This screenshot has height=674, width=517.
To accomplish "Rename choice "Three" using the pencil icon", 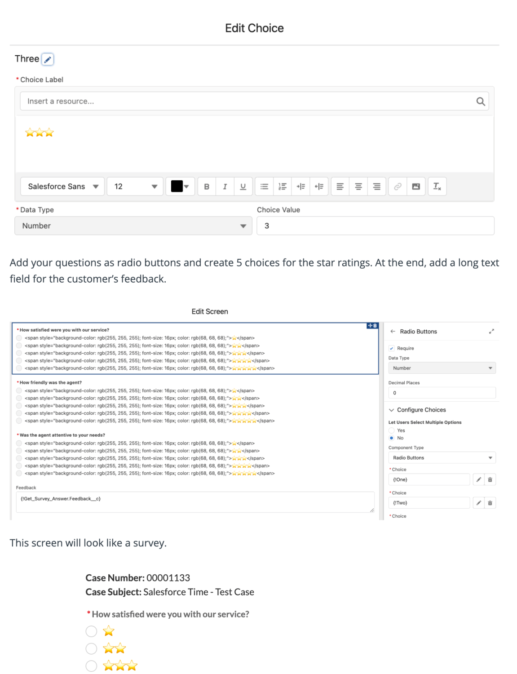I will (47, 59).
